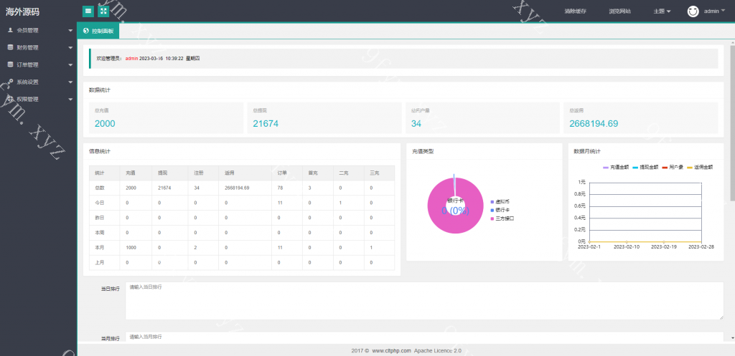Toggle 用户量 line in chart legend
Image resolution: width=735 pixels, height=356 pixels.
(x=672, y=166)
